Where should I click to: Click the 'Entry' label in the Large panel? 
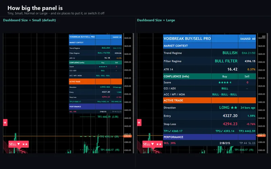pyautogui.click(x=167, y=116)
